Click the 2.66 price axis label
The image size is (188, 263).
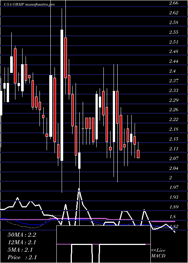[174, 3]
